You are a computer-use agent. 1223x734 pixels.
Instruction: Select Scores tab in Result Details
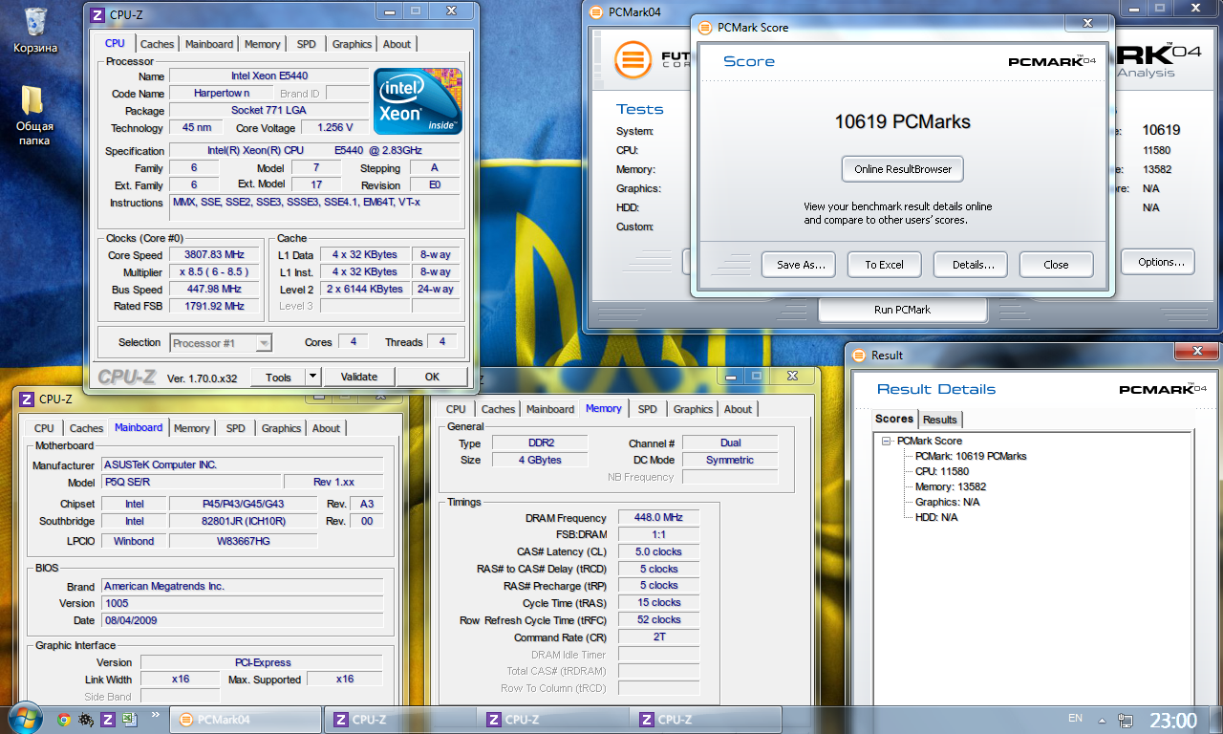[x=894, y=419]
